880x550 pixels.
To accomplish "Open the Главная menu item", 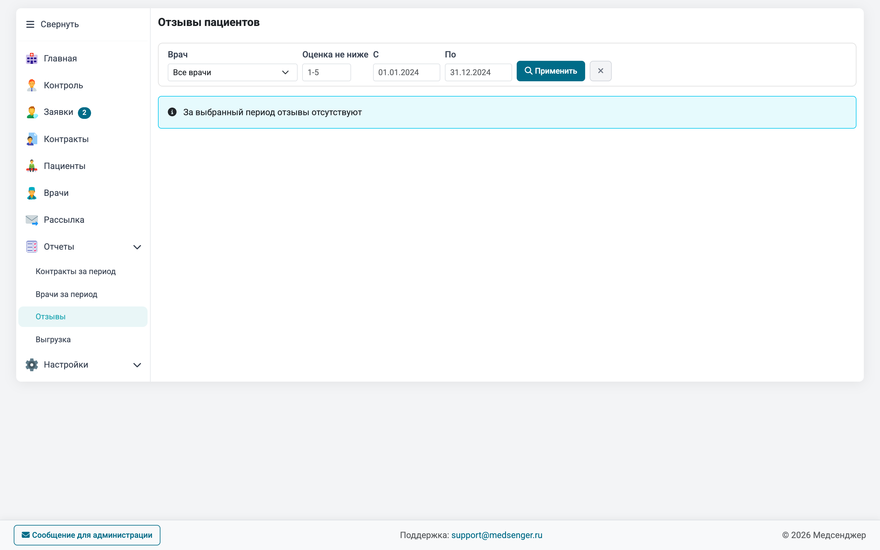I will tap(83, 59).
